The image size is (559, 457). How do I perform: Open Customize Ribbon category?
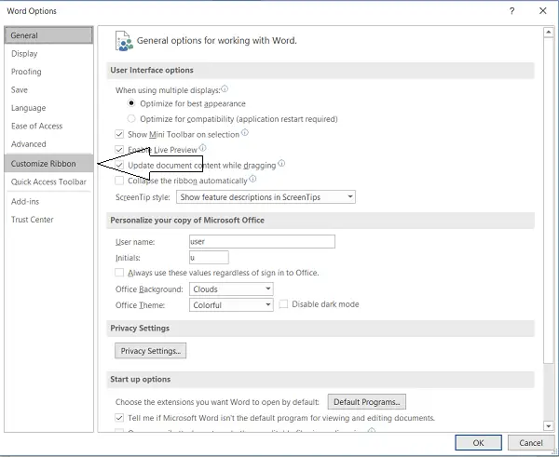(x=48, y=164)
